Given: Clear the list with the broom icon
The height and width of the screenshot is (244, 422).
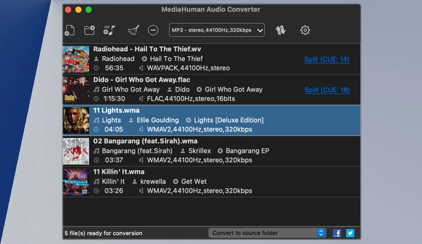Looking at the screenshot, I should point(133,30).
